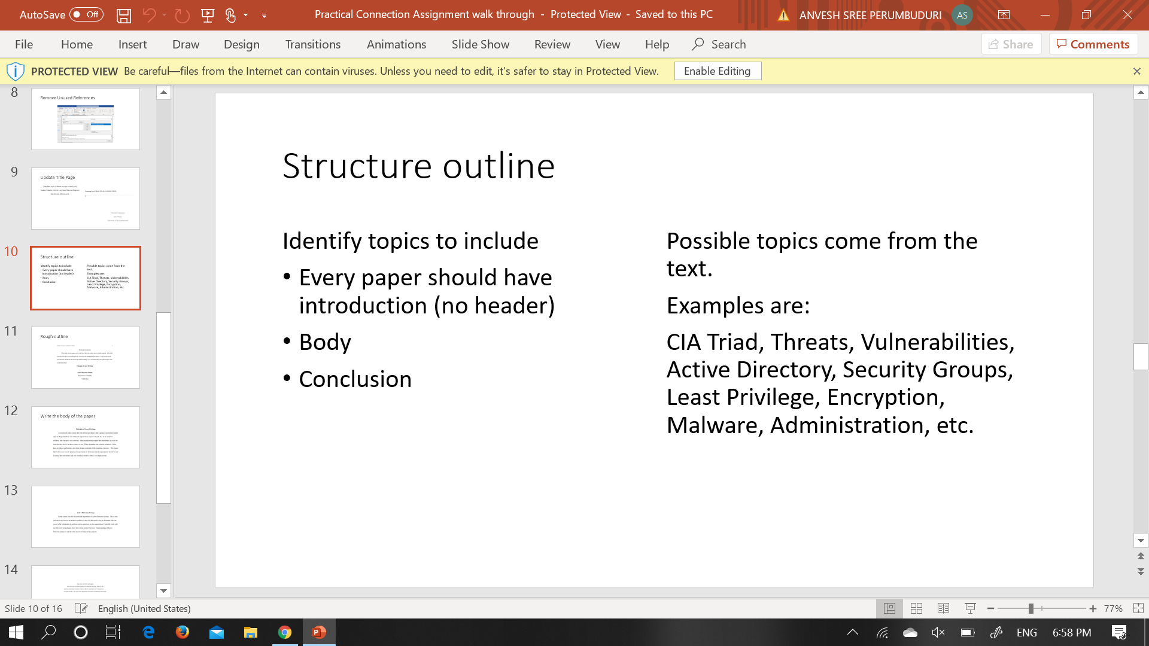
Task: Start slideshow from beginning icon
Action: (x=208, y=15)
